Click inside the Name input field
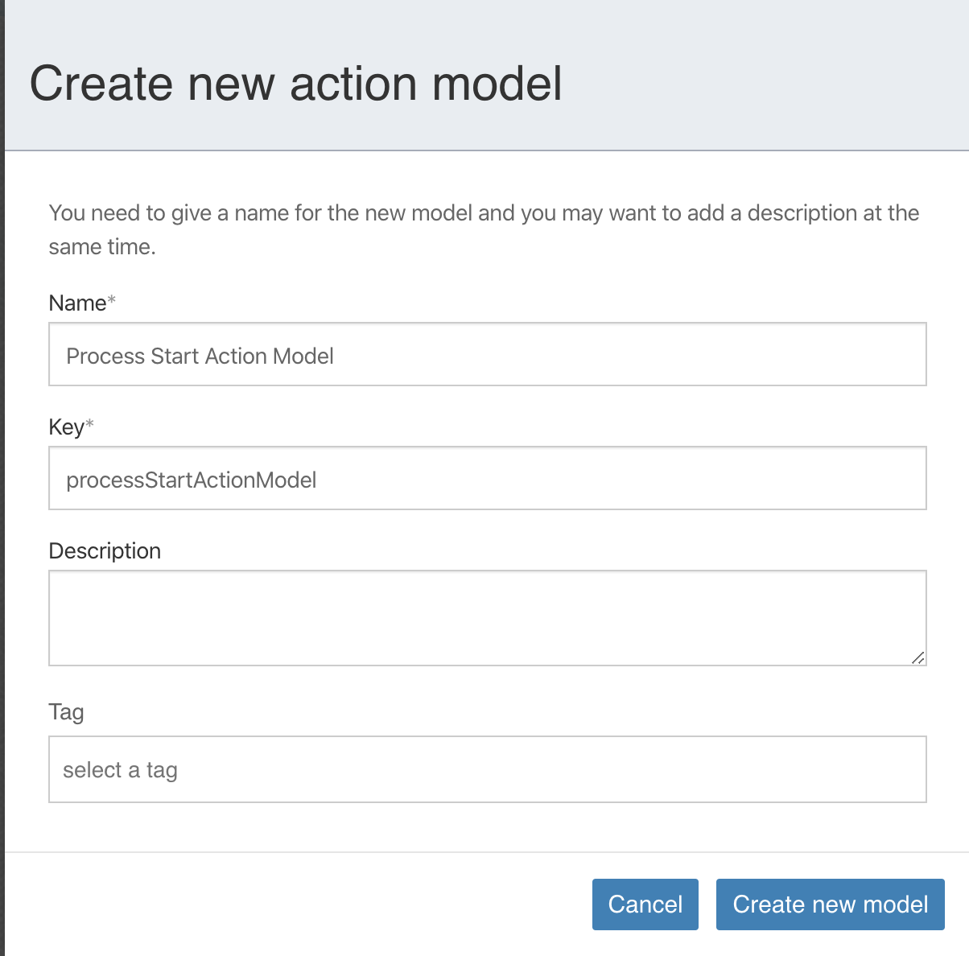Viewport: 969px width, 956px height. (488, 354)
